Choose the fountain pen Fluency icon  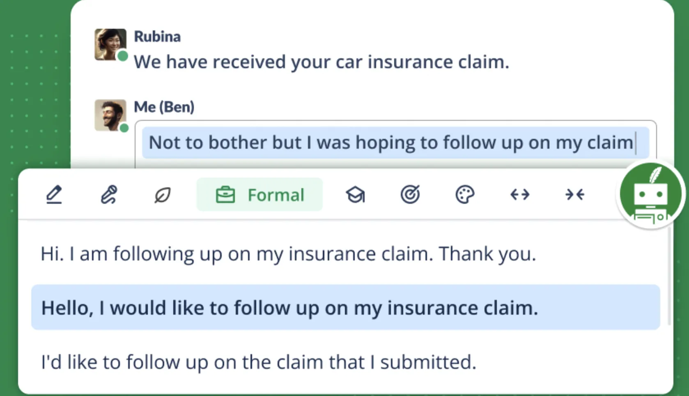tap(109, 195)
